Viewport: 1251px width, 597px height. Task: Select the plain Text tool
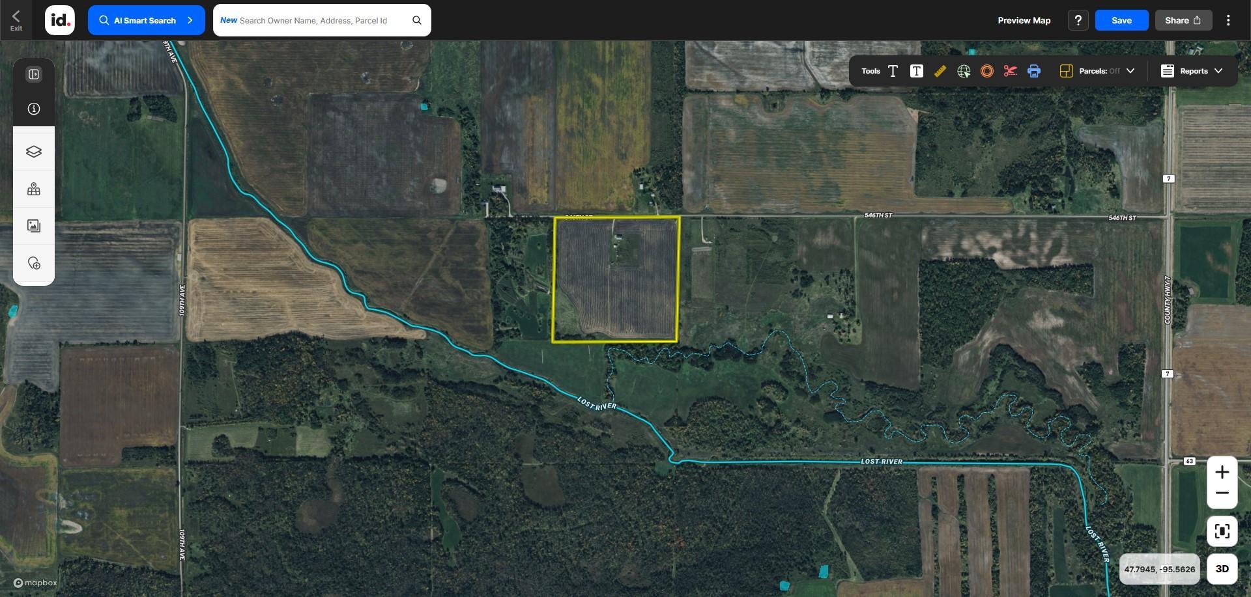893,71
